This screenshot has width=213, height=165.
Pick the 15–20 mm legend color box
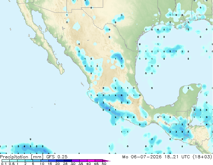click(52, 161)
